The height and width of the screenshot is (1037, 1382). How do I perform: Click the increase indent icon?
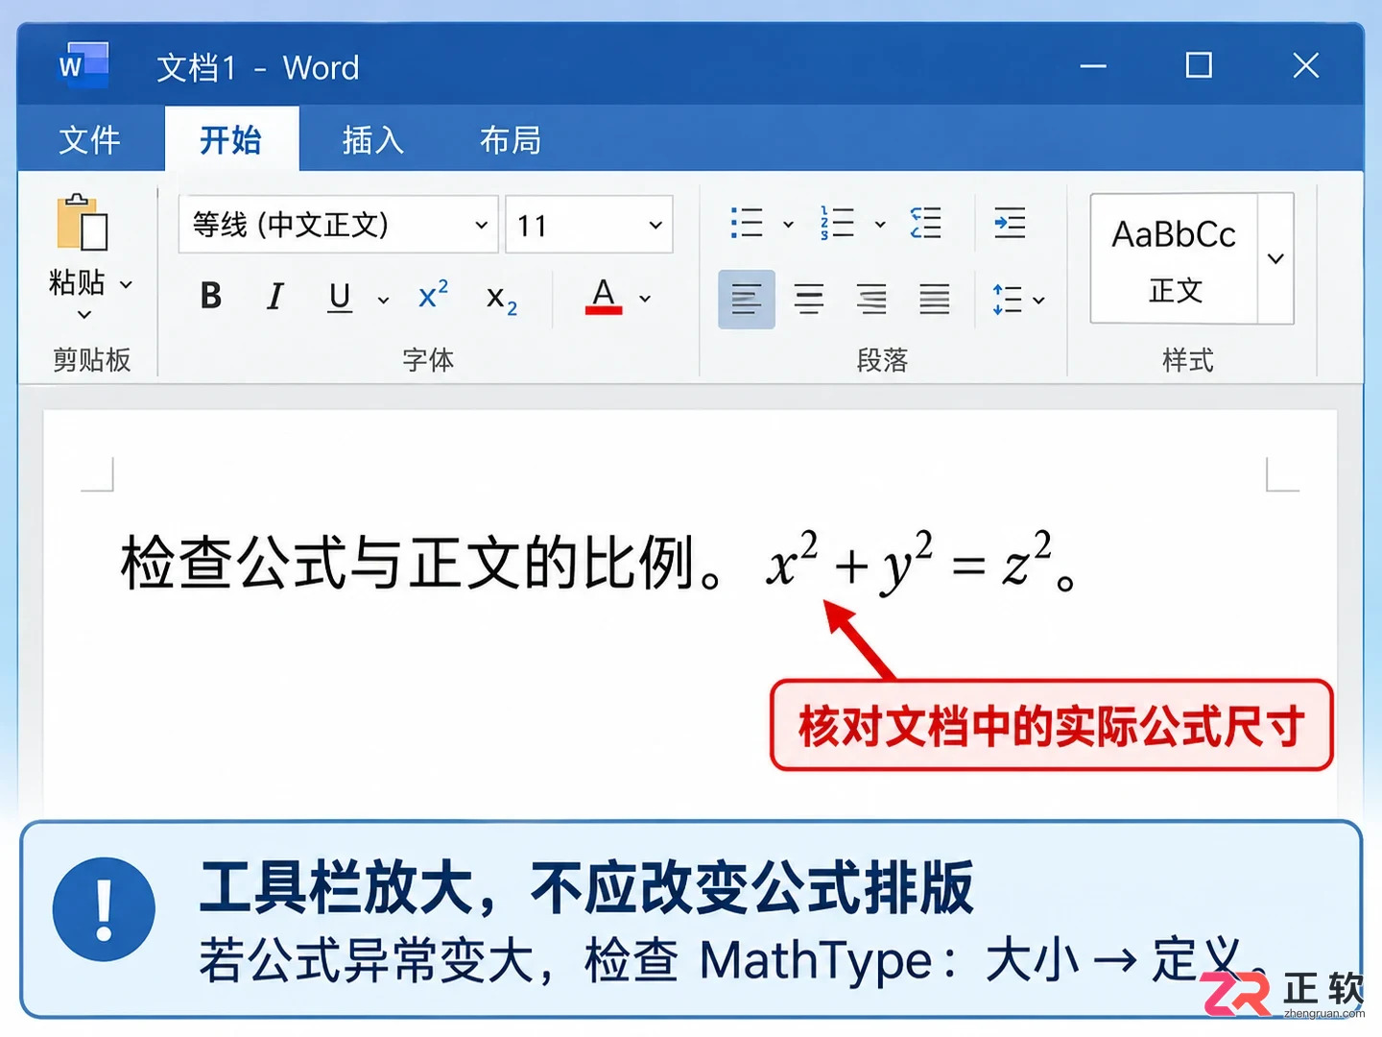click(x=1010, y=223)
